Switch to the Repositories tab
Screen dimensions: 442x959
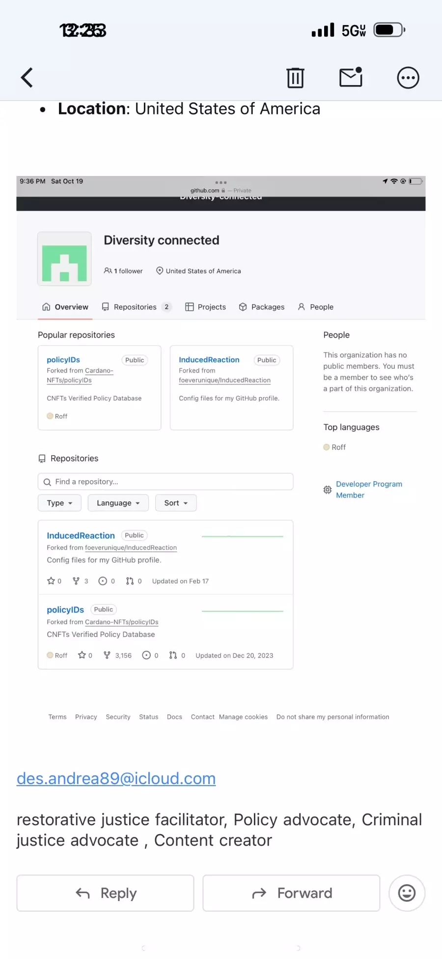136,307
